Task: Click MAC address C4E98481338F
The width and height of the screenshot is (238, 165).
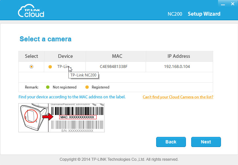Action: [x=114, y=67]
